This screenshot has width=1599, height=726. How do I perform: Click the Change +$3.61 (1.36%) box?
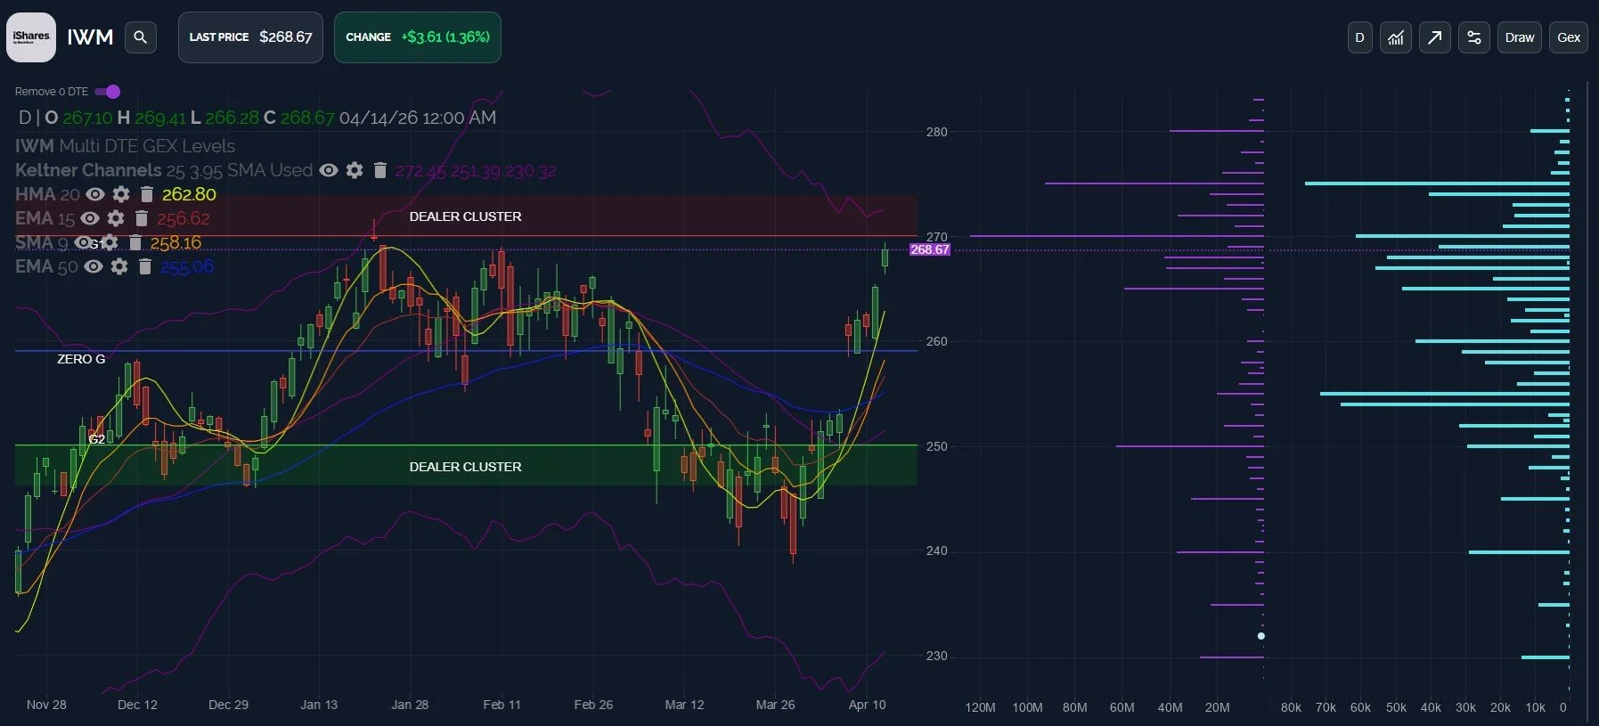point(417,37)
